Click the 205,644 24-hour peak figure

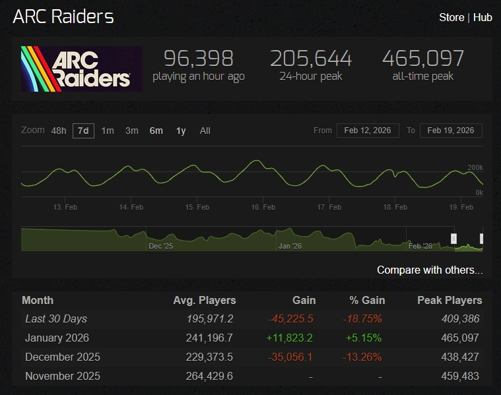tap(311, 59)
